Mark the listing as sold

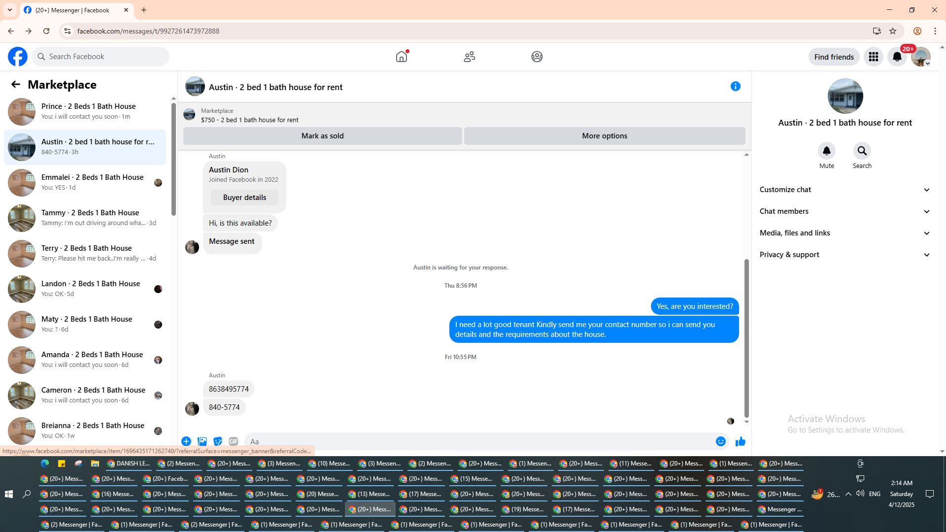(x=323, y=136)
